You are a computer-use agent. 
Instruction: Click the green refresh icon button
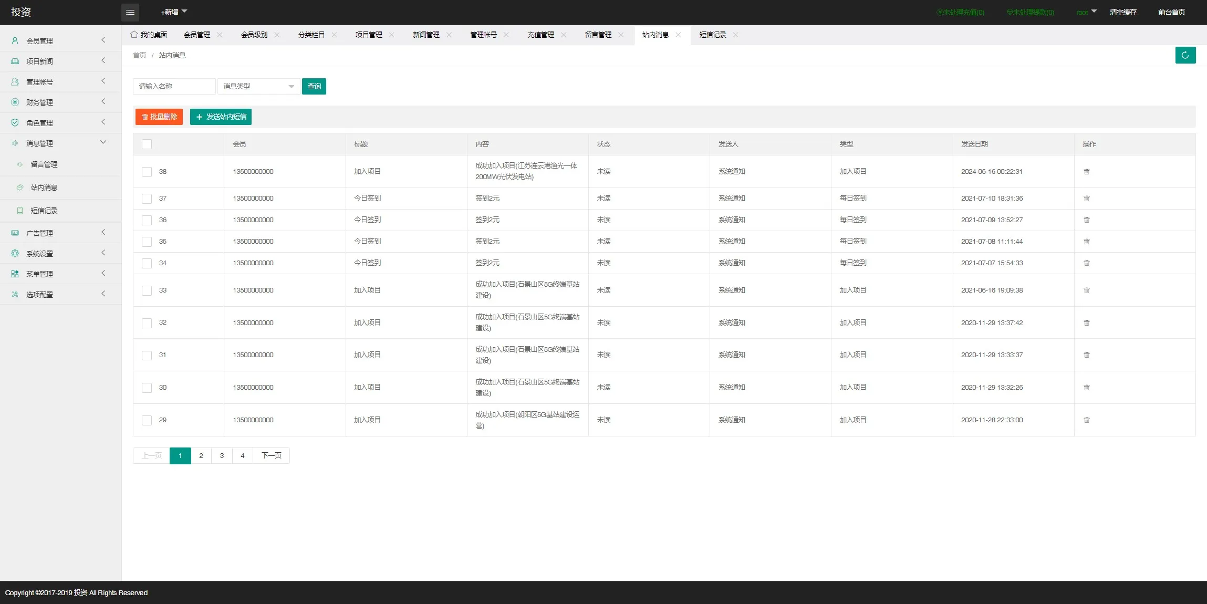click(x=1185, y=55)
